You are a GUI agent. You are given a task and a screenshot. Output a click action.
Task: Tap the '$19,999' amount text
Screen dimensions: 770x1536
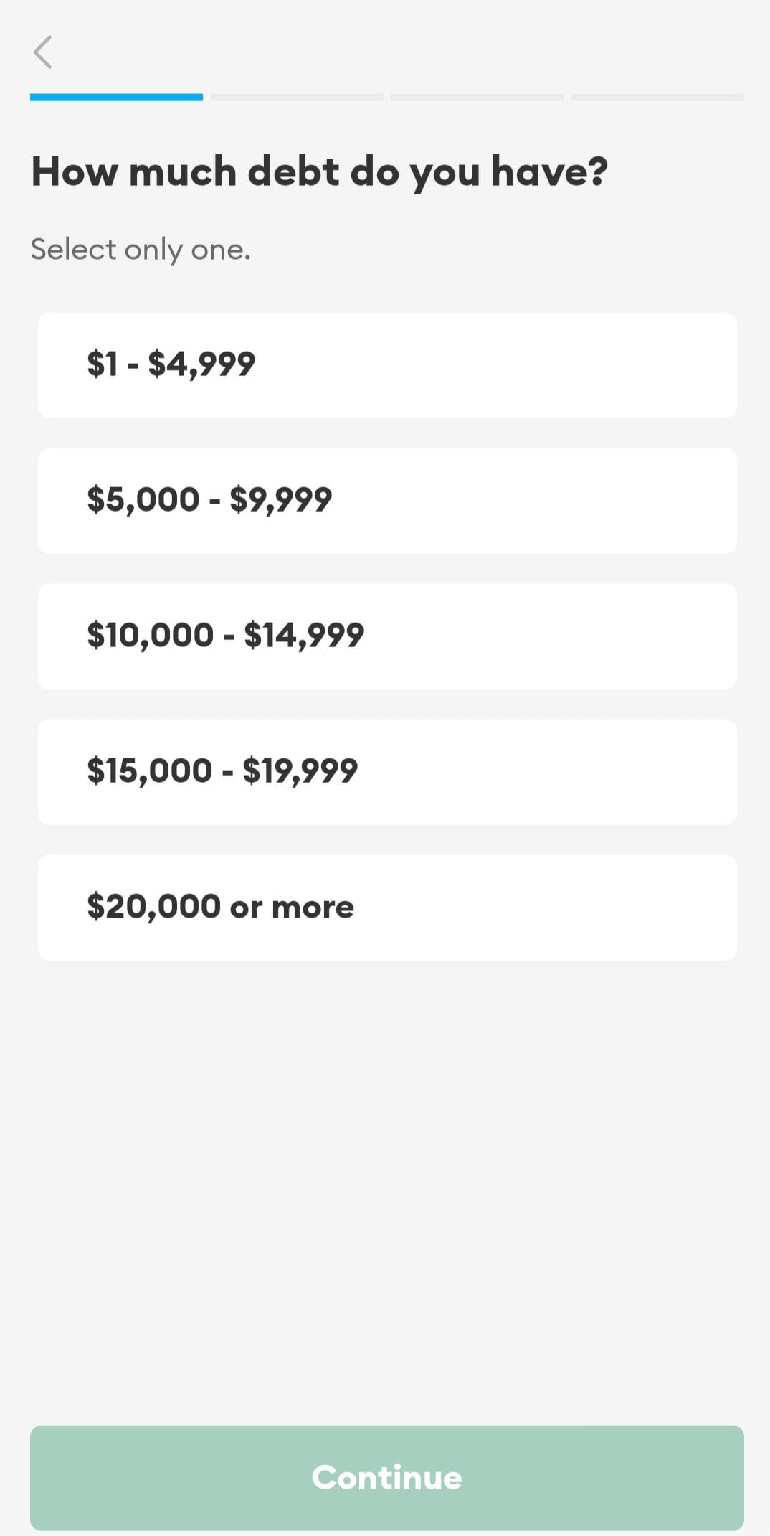coord(300,771)
